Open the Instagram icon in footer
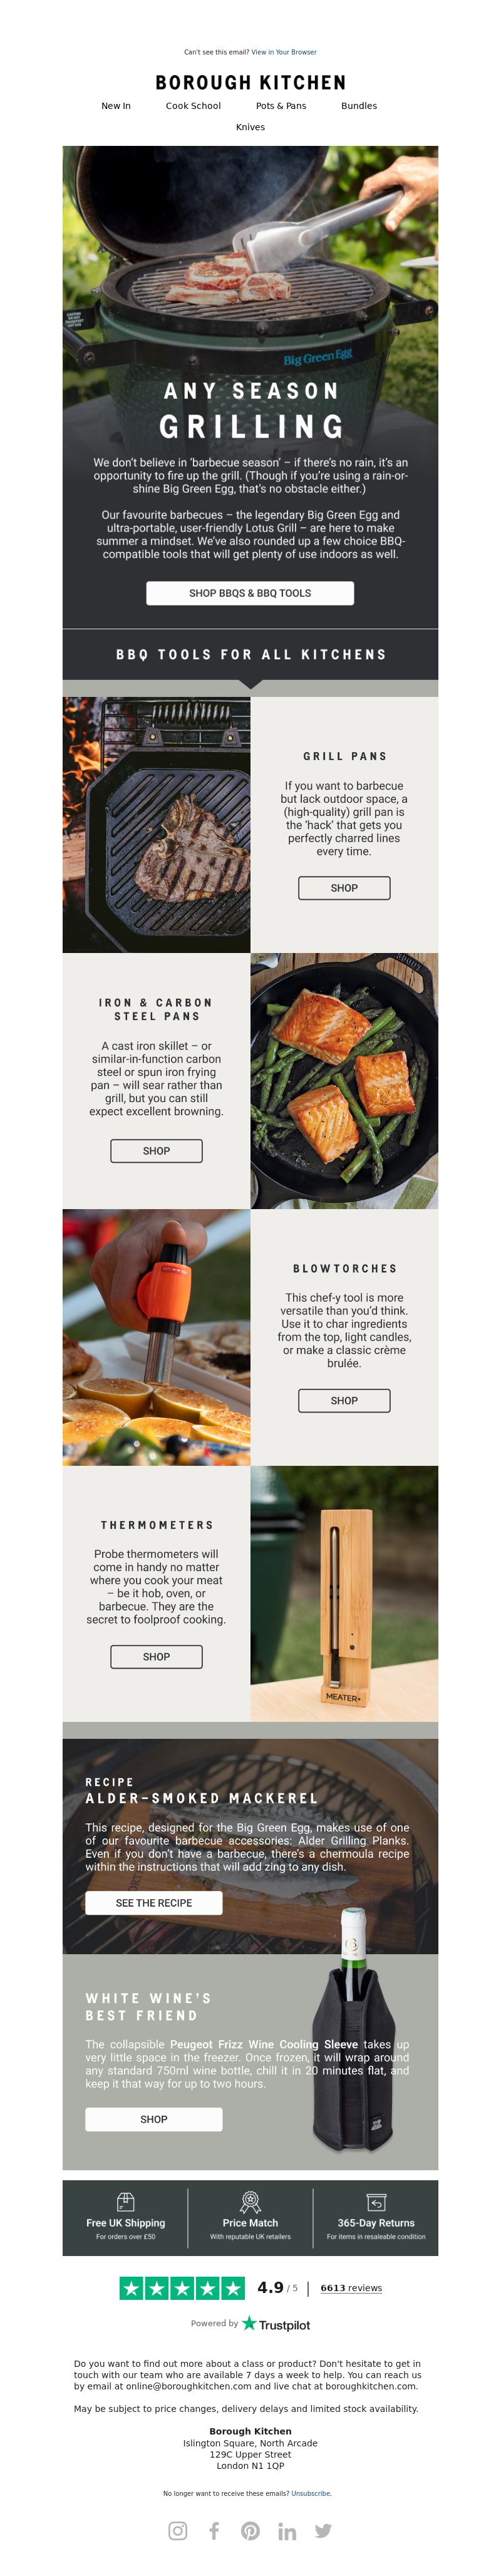Viewport: 501px width, 2576px height. [178, 2530]
